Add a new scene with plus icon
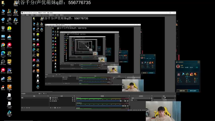The image size is (215, 121). 22,108
